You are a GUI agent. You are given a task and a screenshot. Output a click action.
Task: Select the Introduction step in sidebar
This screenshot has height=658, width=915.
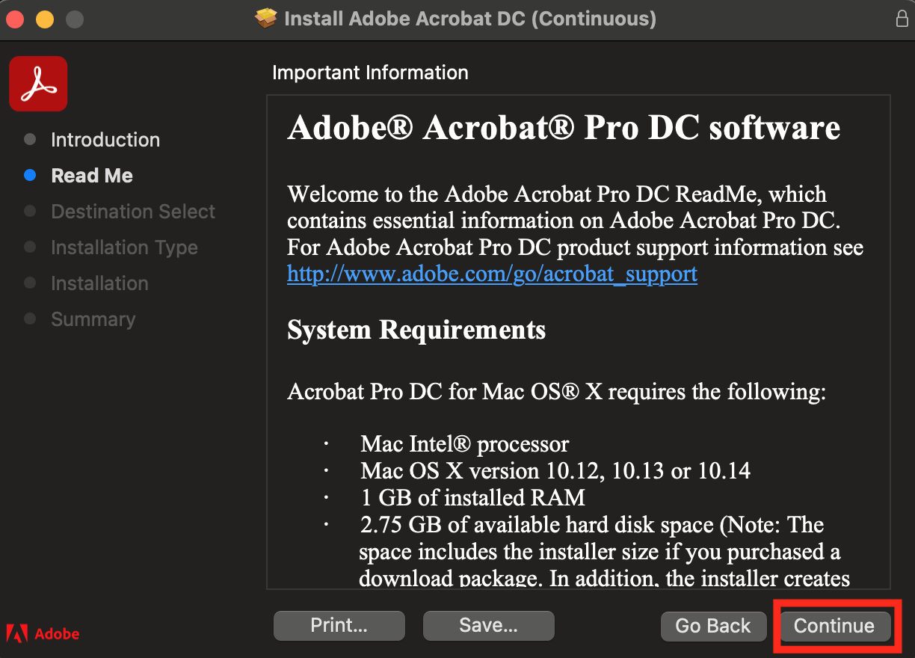click(105, 140)
